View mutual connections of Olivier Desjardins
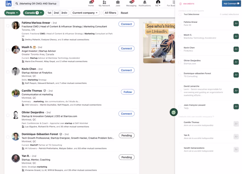242x174 pixels. 57,127
